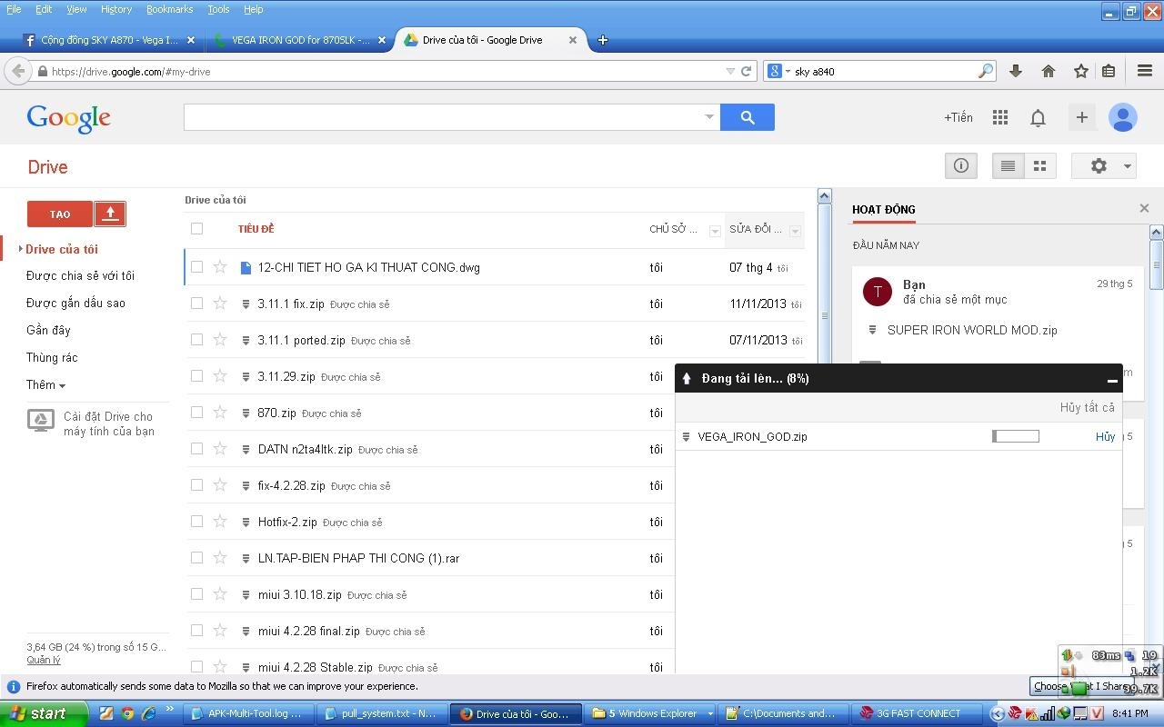Screen dimensions: 1164x727
Task: Open the Google apps grid
Action: [1000, 117]
